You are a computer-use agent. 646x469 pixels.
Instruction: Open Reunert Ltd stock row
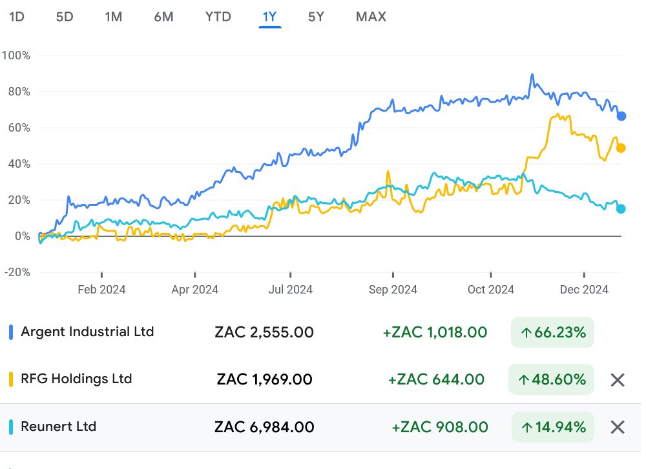pos(320,427)
